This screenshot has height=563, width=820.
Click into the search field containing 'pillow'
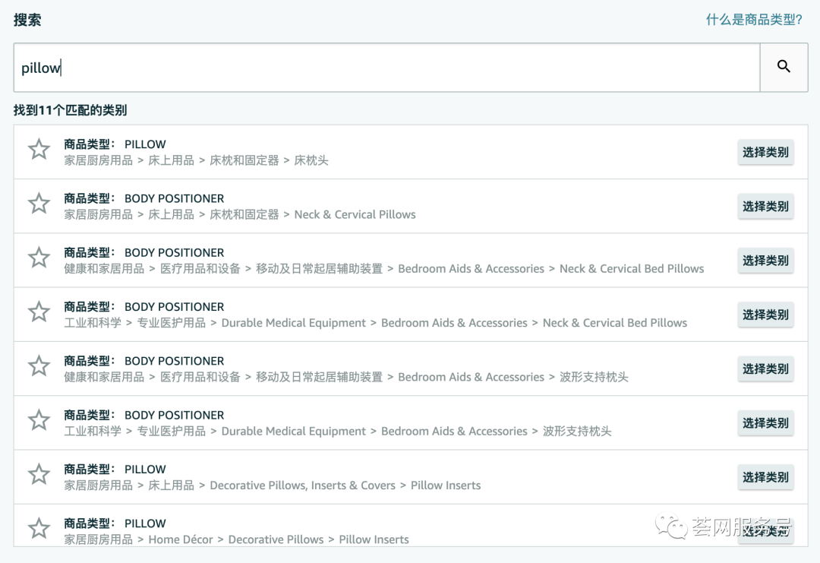[386, 68]
